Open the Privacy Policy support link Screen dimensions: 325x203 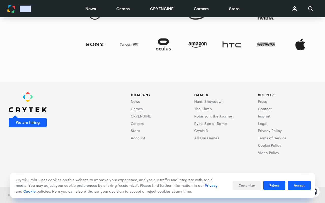pos(270,131)
